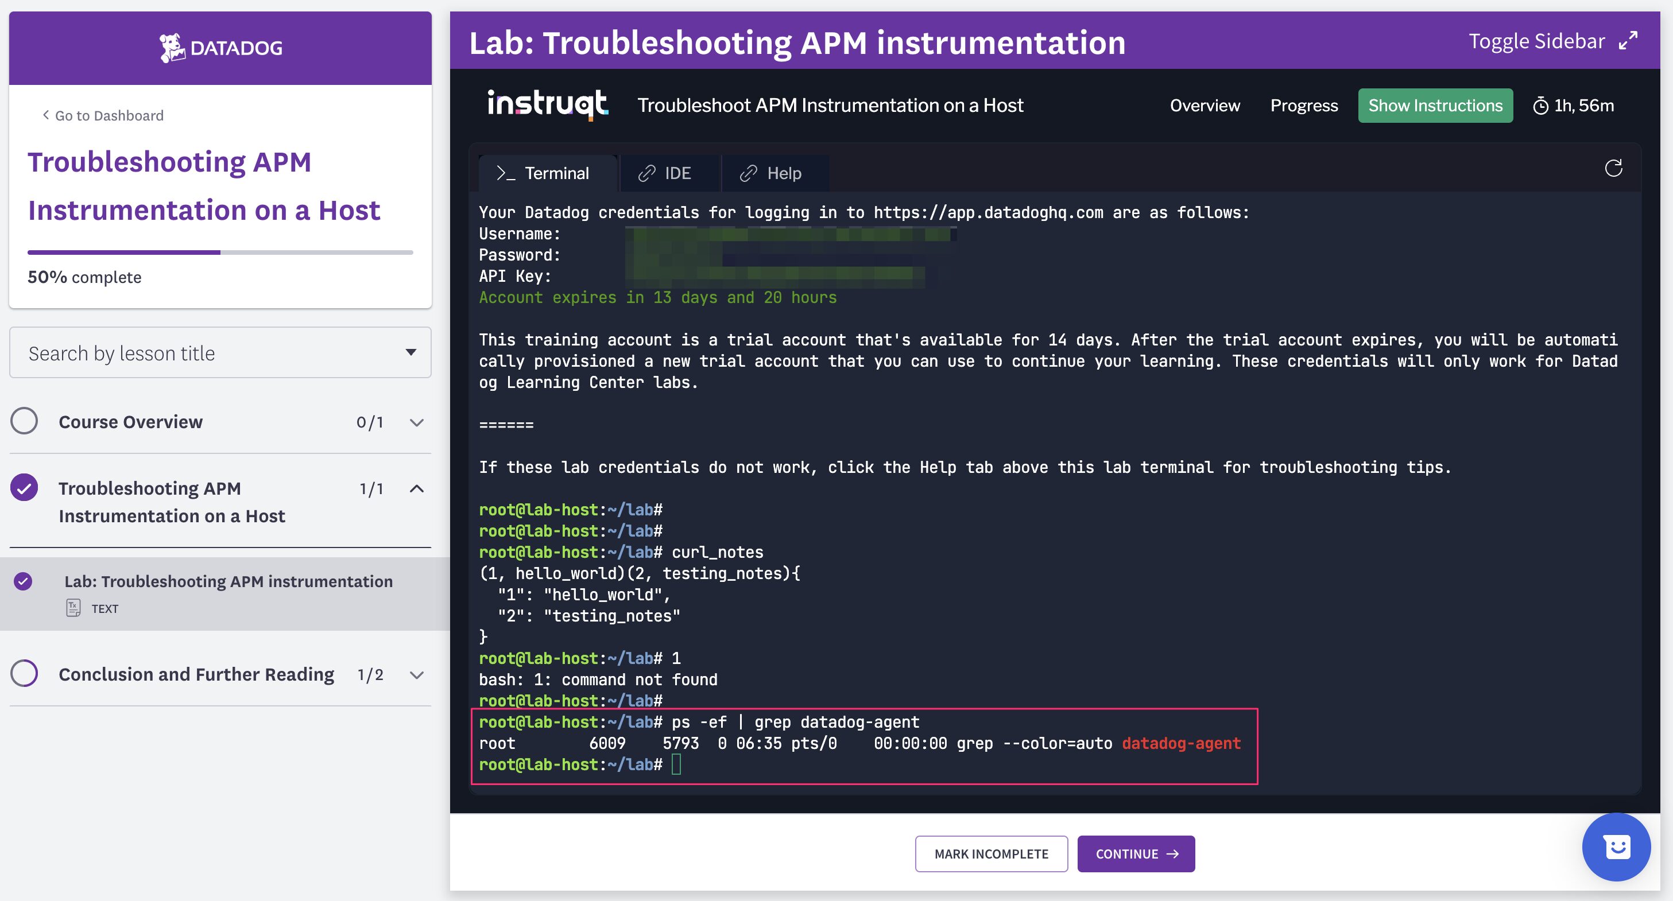The image size is (1673, 901).
Task: Click the link icon on the IDE tab
Action: [646, 173]
